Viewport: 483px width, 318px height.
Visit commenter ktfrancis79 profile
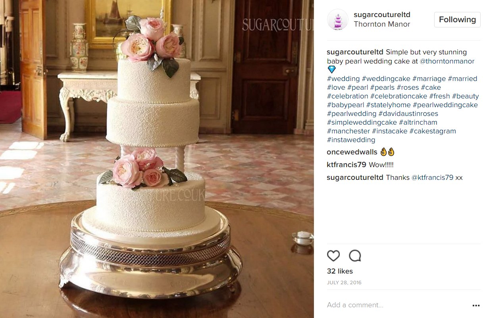tap(346, 165)
